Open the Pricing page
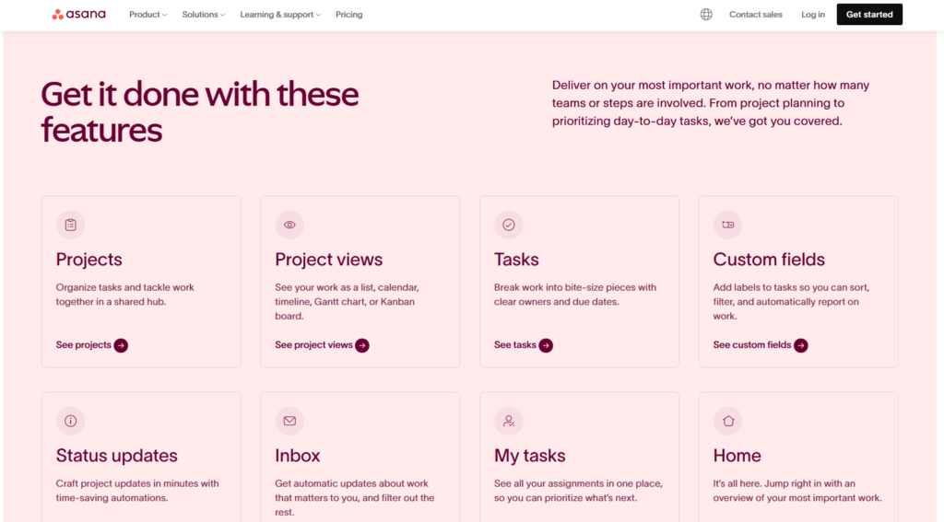Image resolution: width=944 pixels, height=522 pixels. [x=348, y=15]
